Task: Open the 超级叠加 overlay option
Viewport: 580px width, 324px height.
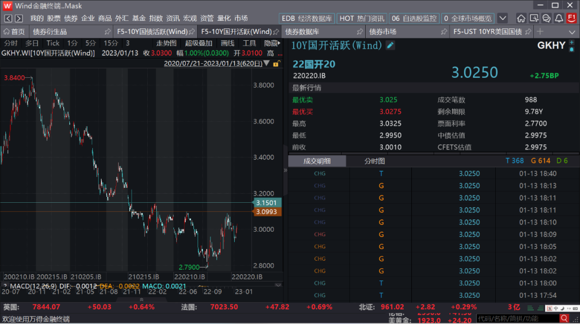Action: click(199, 43)
